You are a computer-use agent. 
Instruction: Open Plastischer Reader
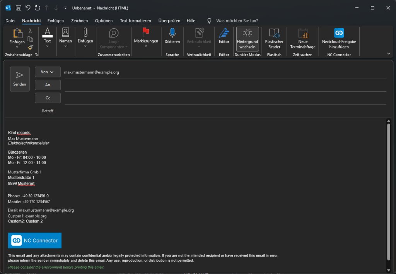274,39
